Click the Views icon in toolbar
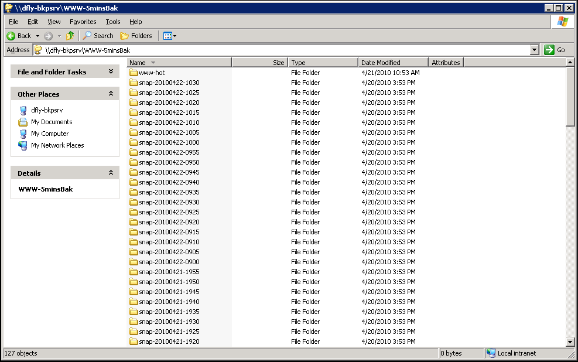 click(x=167, y=36)
